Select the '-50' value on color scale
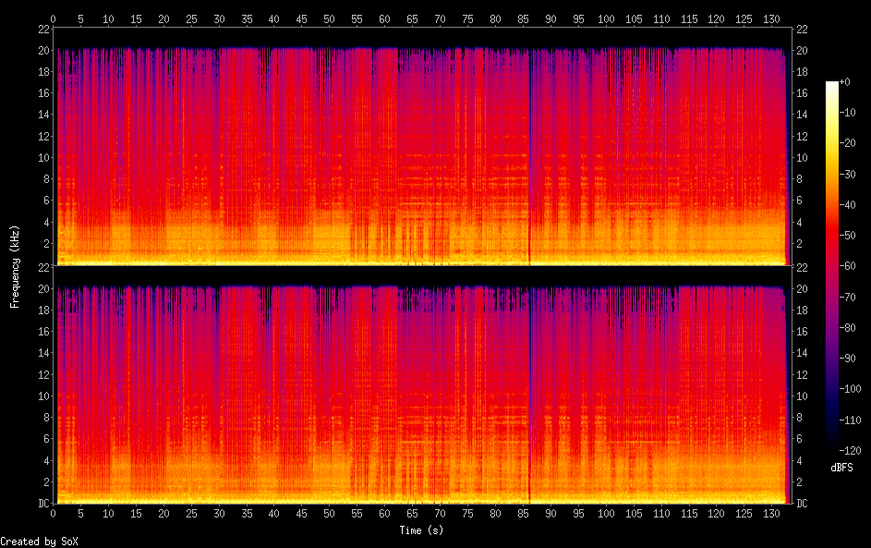Screen dimensions: 871x548 click(x=848, y=235)
